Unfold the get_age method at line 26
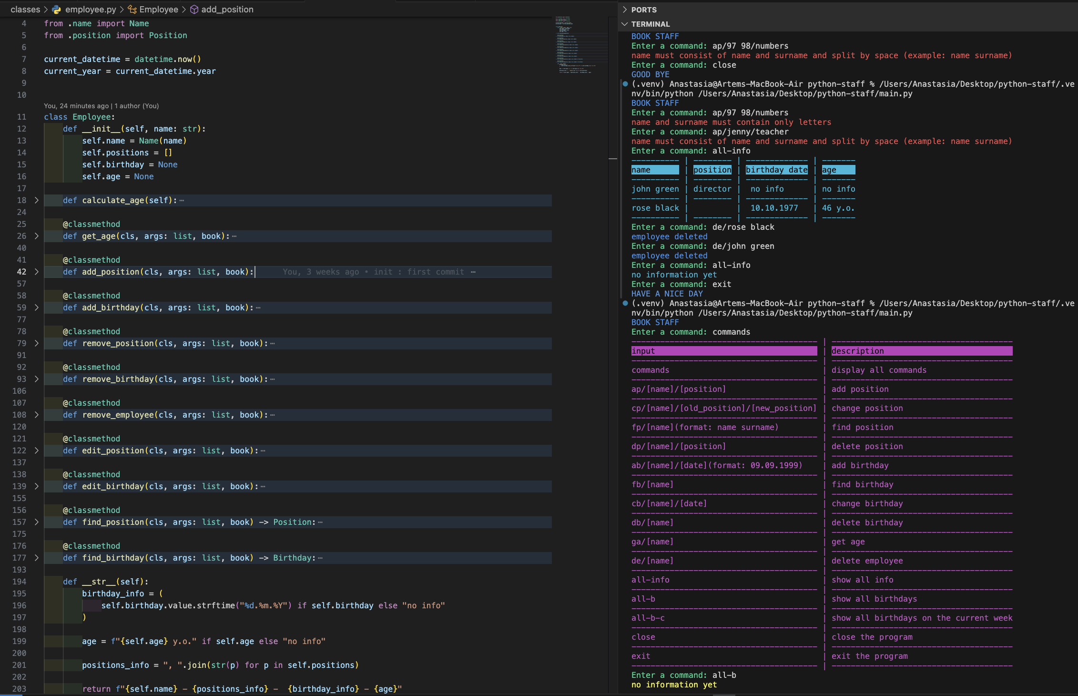This screenshot has height=696, width=1078. [x=36, y=236]
